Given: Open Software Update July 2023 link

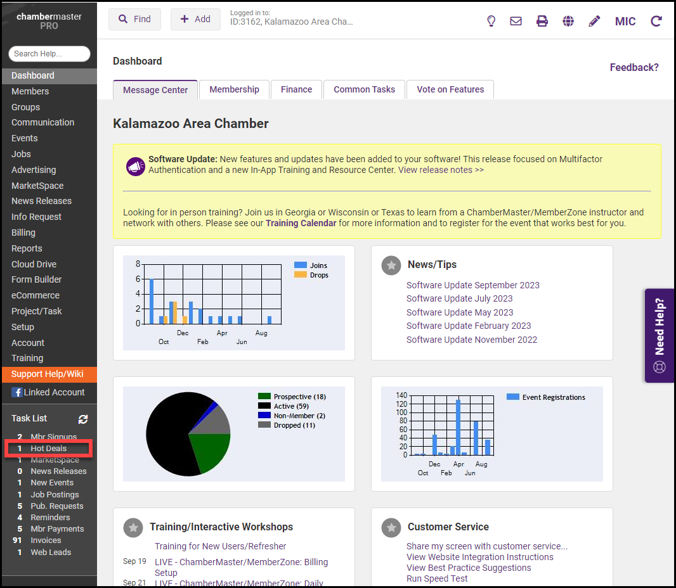Looking at the screenshot, I should point(459,298).
